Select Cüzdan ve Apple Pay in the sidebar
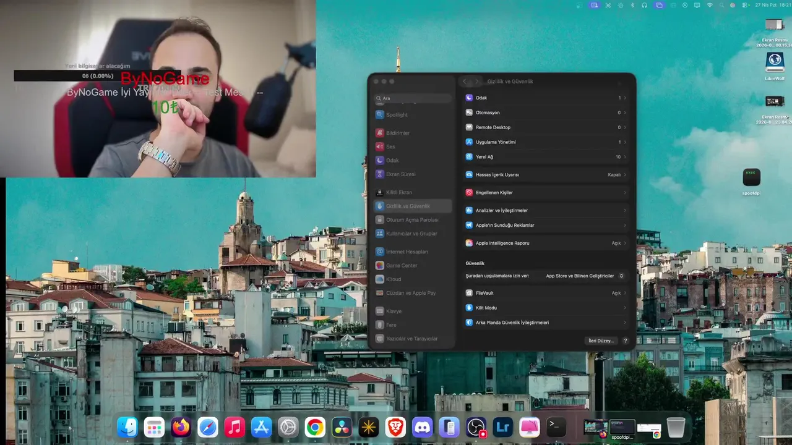792x445 pixels. (413, 293)
